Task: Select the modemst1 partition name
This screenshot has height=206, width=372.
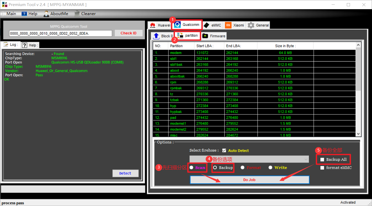Action: pos(178,124)
